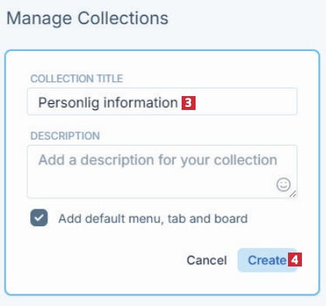Open the emoji picker in the description box
The width and height of the screenshot is (326, 306).
click(x=283, y=184)
